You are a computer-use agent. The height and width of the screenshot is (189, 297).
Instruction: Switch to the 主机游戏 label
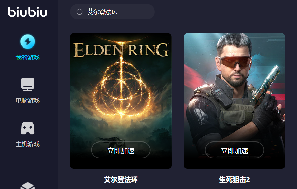click(27, 144)
